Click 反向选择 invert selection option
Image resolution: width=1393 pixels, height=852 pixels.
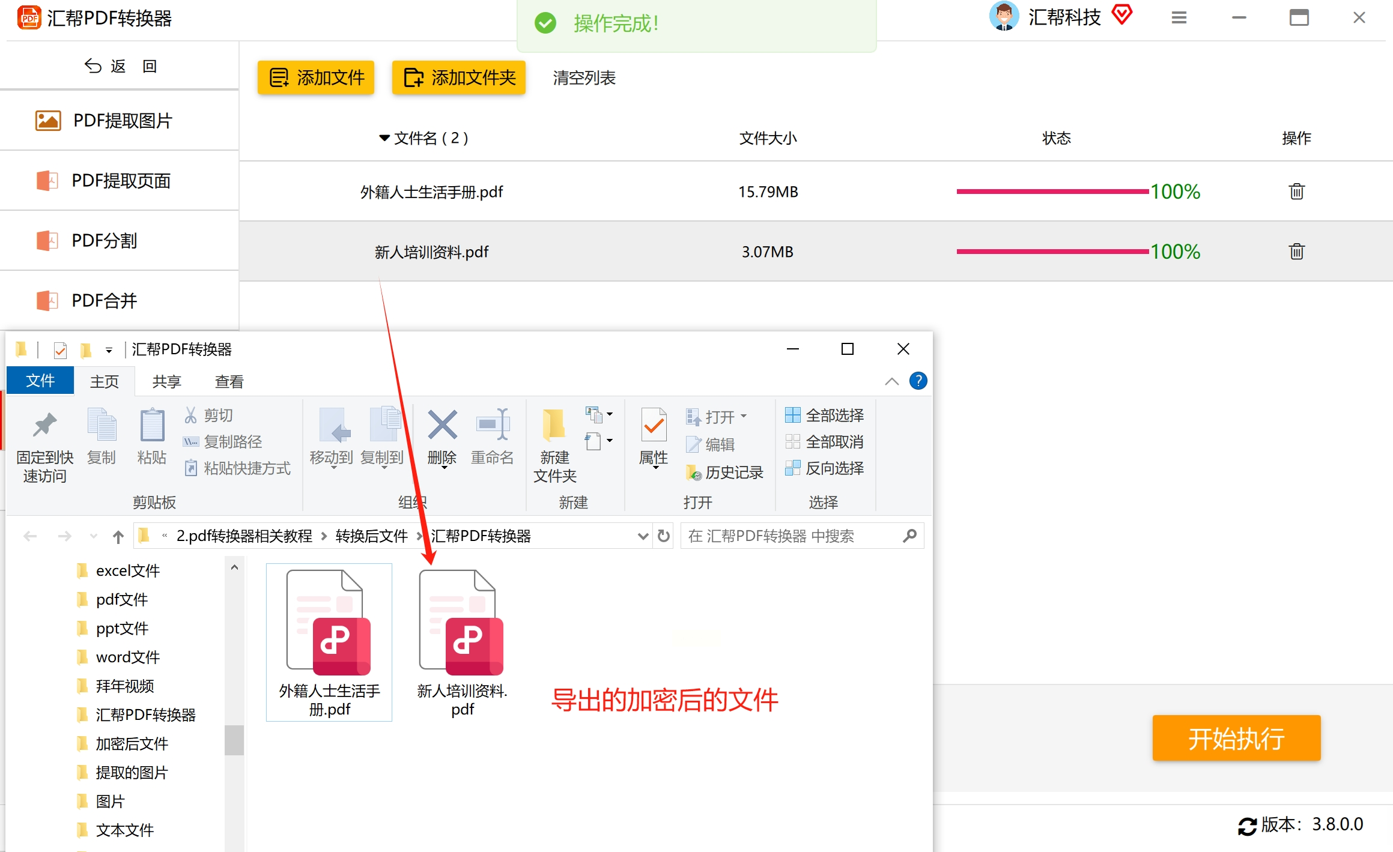824,468
